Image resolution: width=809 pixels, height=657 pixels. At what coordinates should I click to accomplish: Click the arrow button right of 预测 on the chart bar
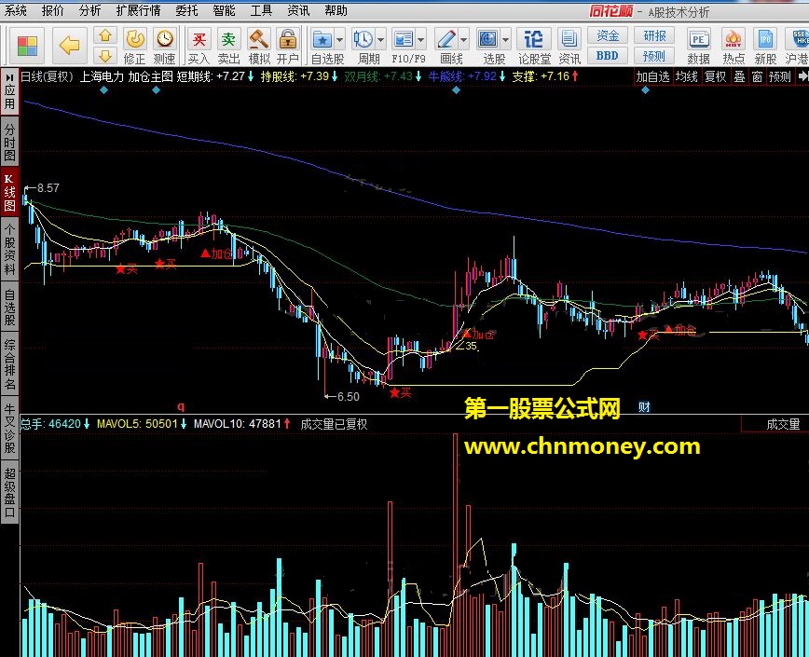tap(802, 76)
